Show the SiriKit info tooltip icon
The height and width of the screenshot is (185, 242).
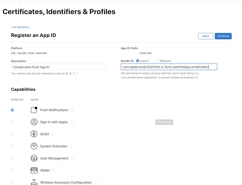[x=53, y=134]
